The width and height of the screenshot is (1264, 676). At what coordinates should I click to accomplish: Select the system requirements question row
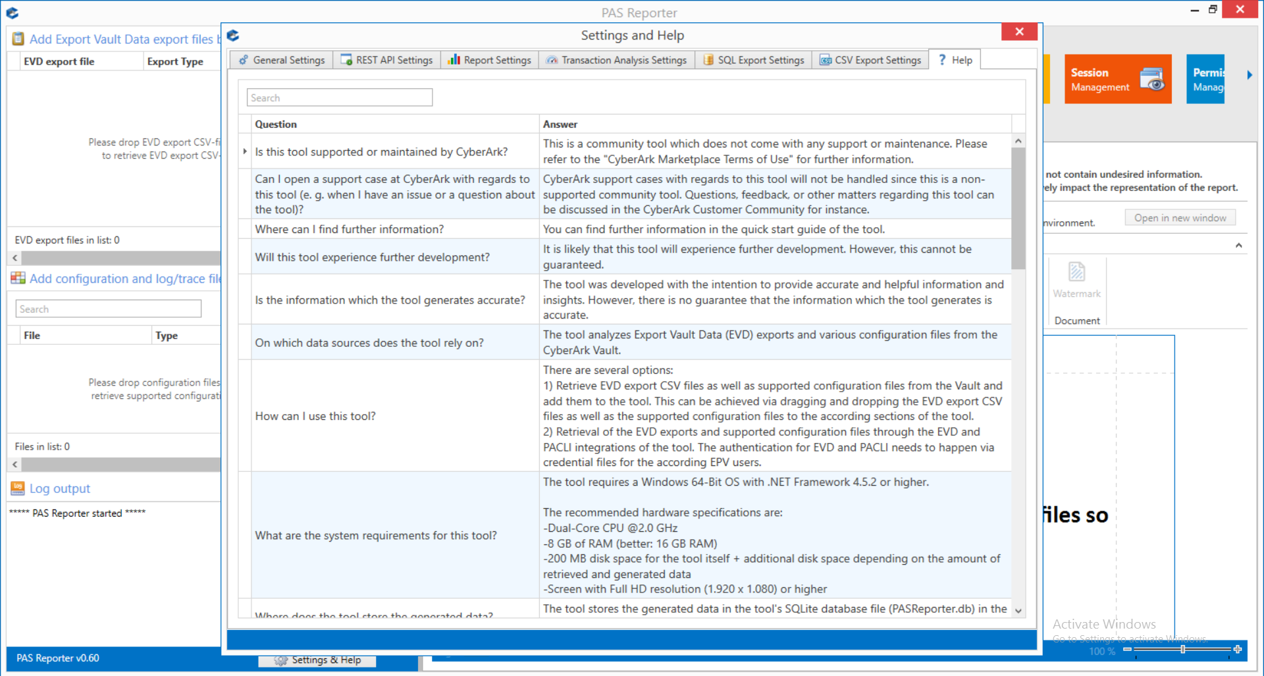pyautogui.click(x=625, y=535)
